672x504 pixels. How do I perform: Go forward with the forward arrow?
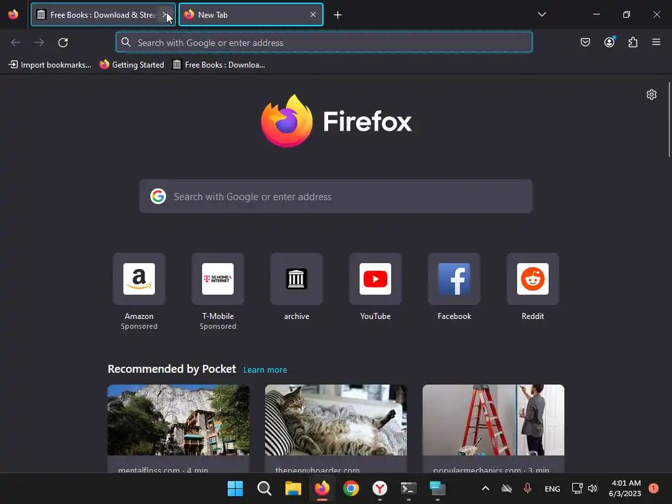coord(39,43)
